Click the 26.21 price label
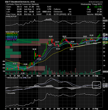Viewport: 108px width, 110px height. tap(88, 43)
